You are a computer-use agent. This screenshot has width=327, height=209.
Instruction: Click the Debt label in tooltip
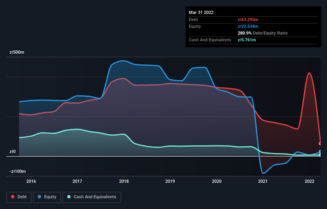(193, 19)
